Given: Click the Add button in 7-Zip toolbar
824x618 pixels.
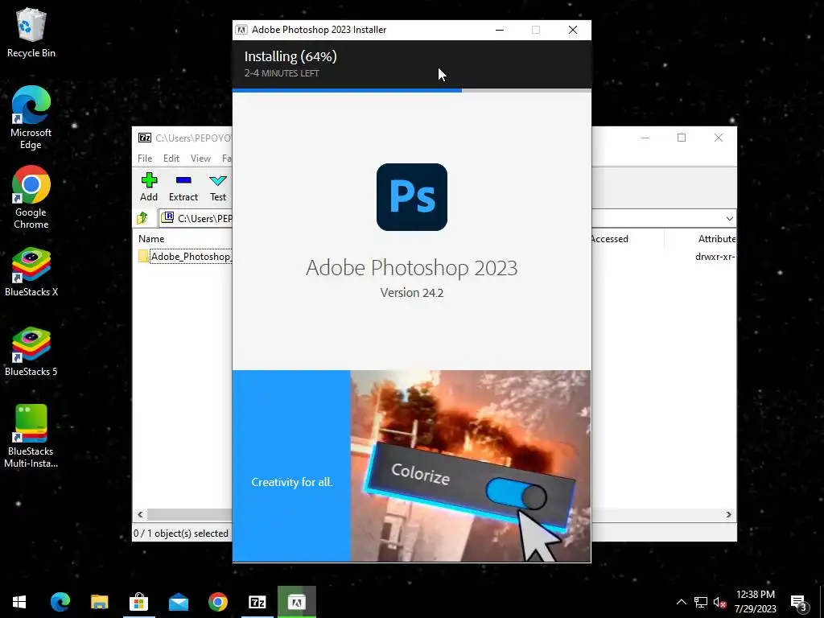Looking at the screenshot, I should 149,187.
